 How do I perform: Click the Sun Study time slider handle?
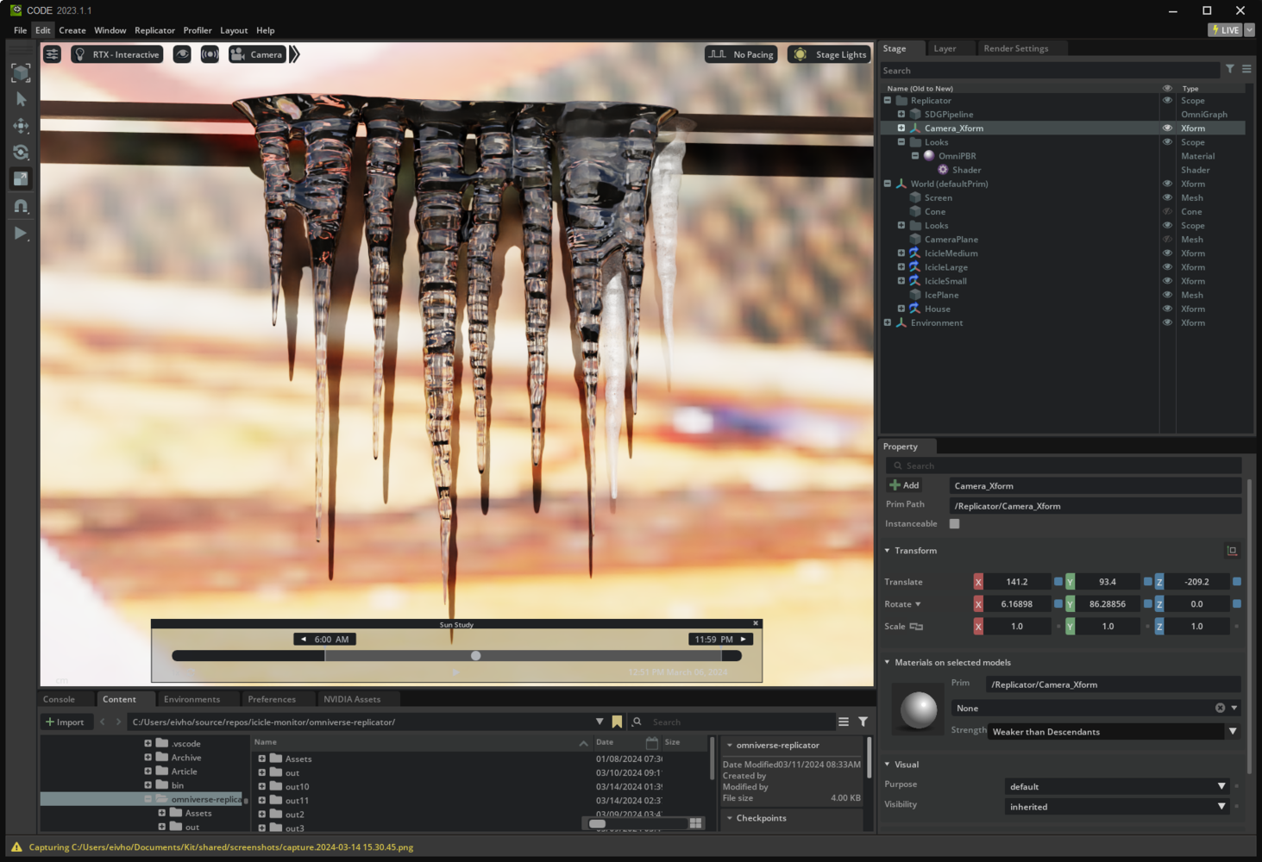click(475, 656)
